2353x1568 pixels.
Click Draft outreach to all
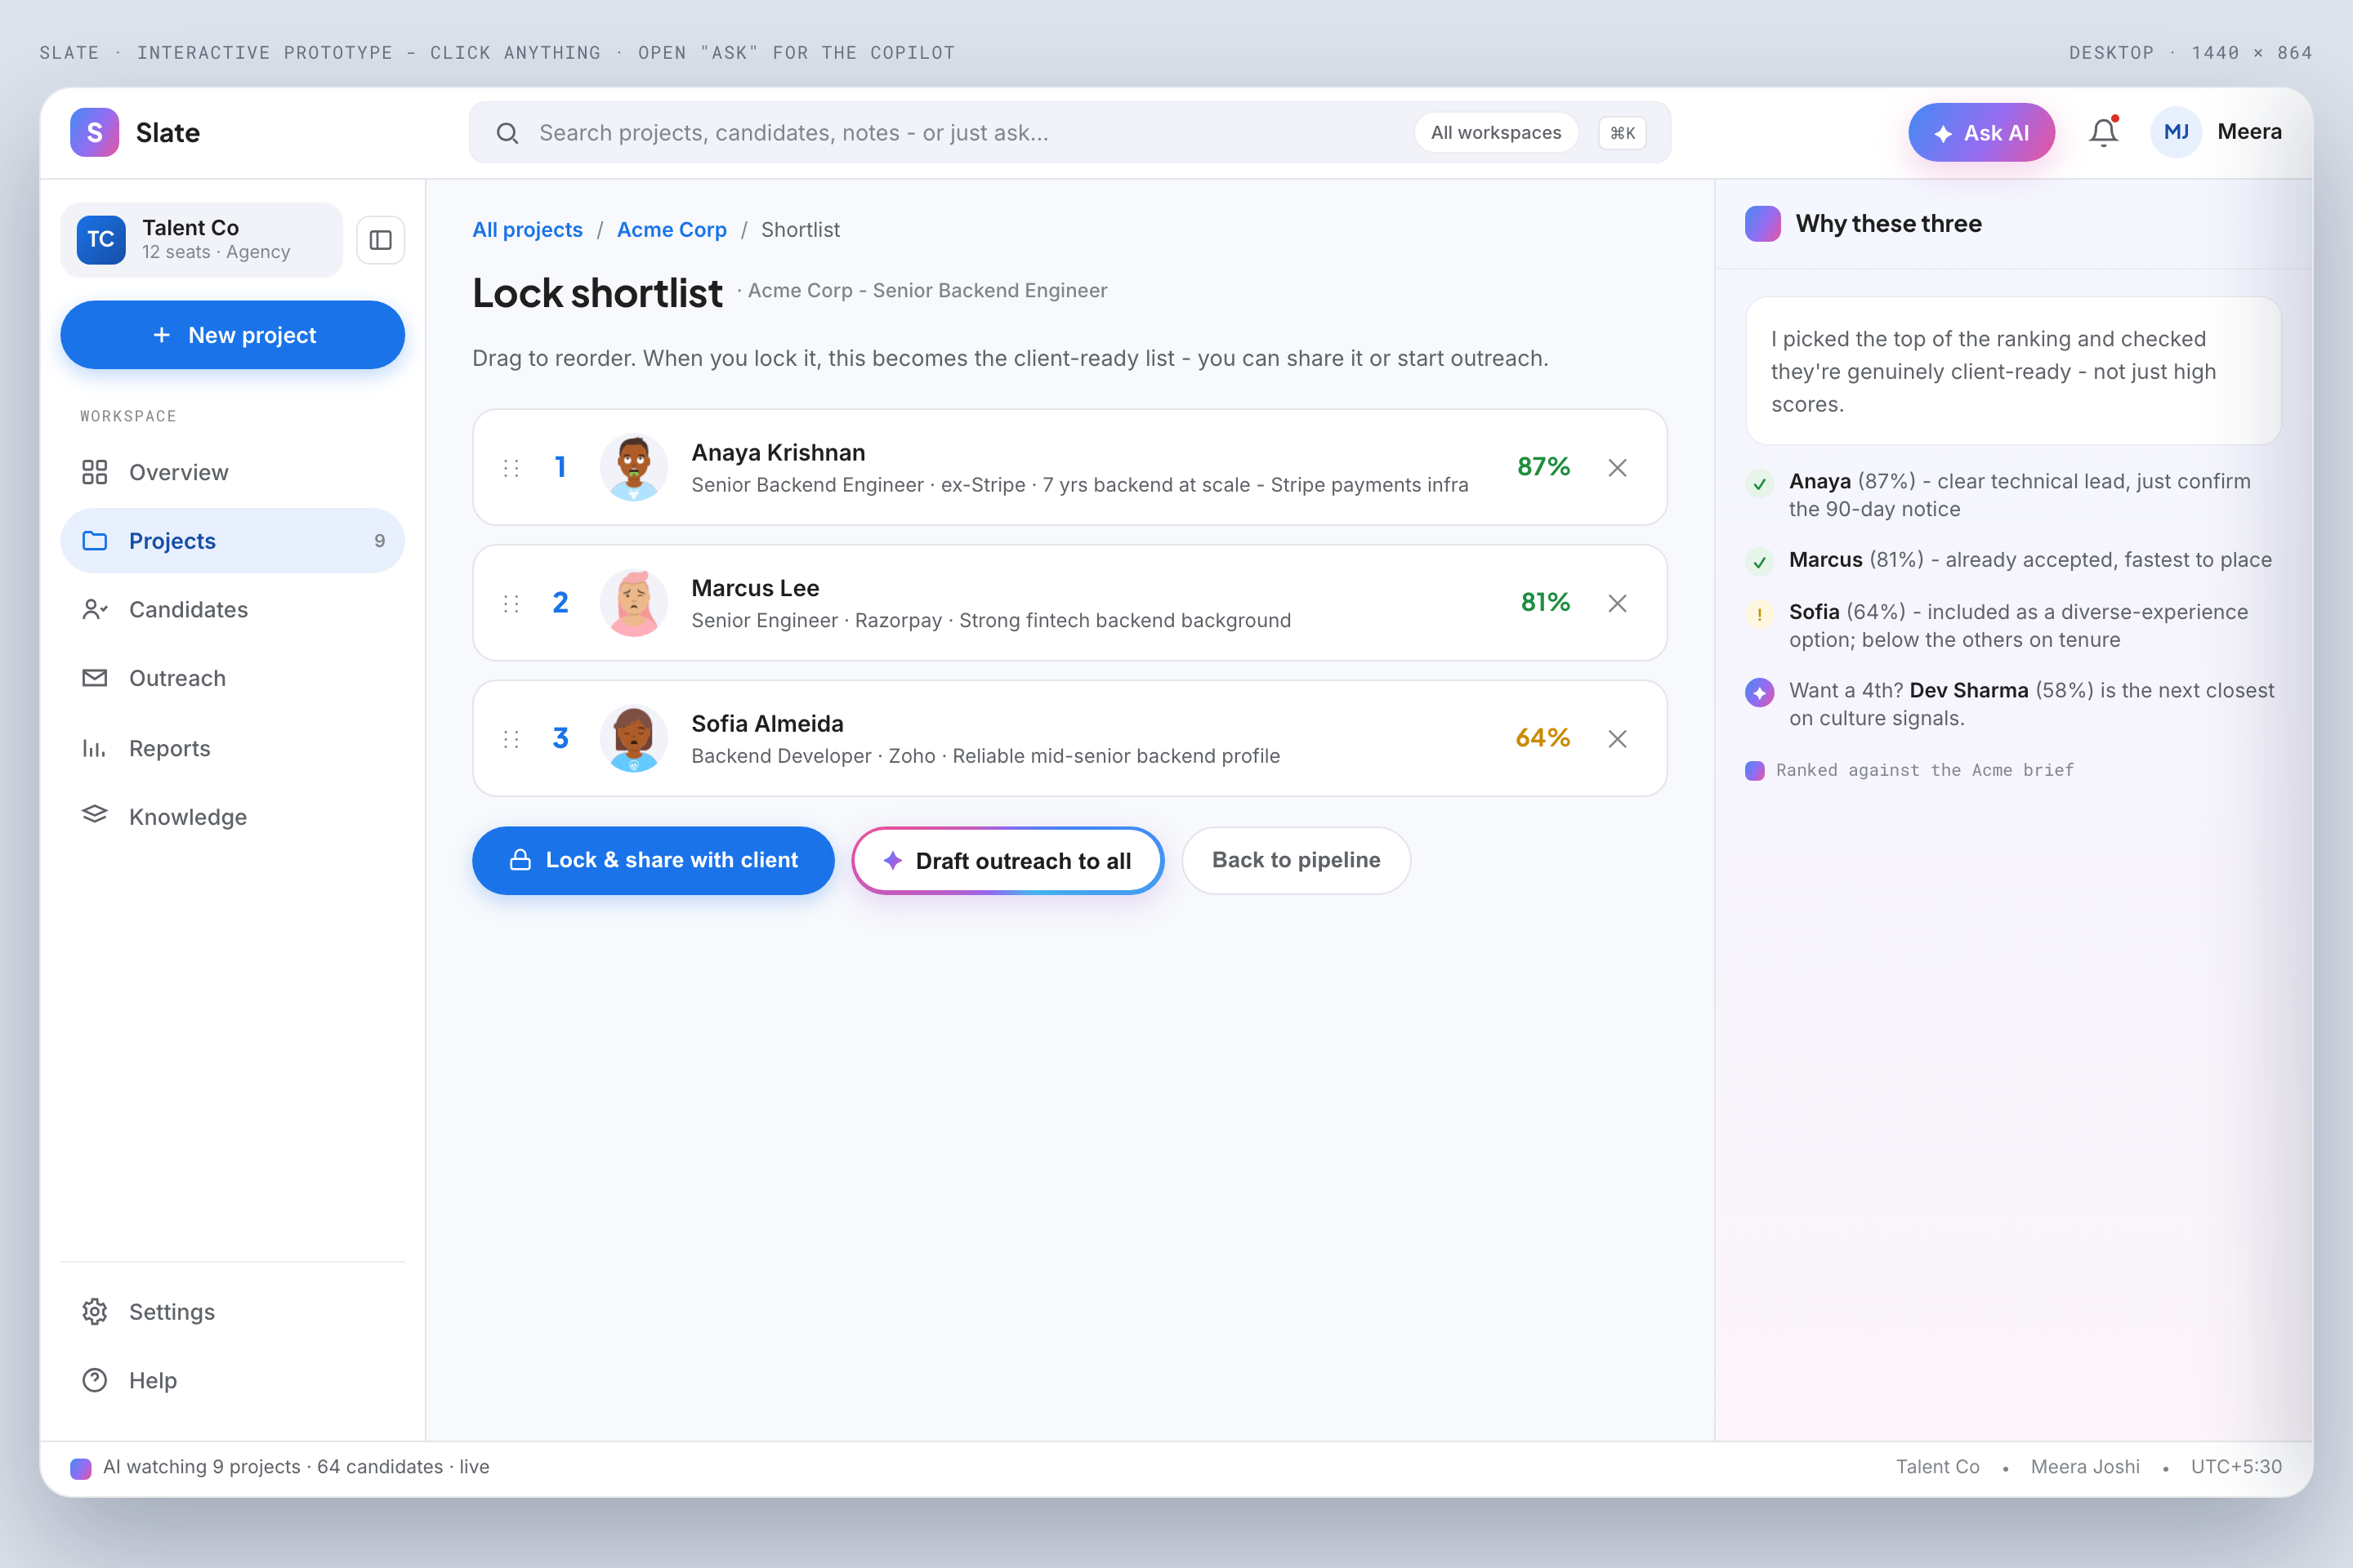[1007, 860]
